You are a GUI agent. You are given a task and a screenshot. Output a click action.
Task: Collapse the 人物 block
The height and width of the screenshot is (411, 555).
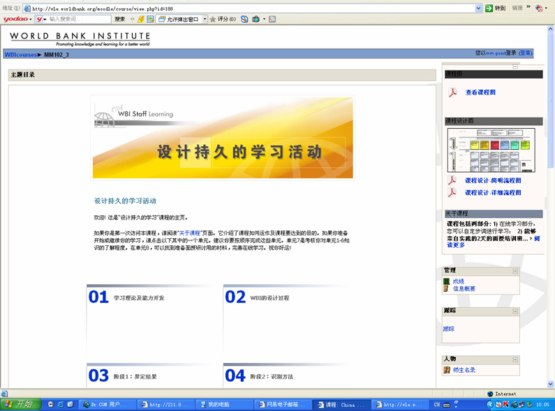515,359
